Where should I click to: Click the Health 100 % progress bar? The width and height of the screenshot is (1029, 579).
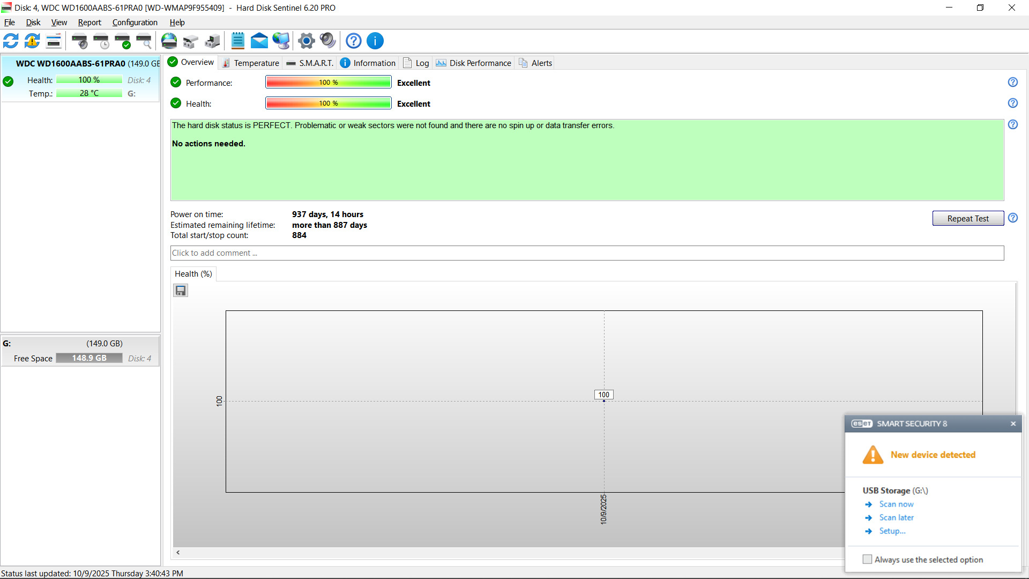[328, 103]
